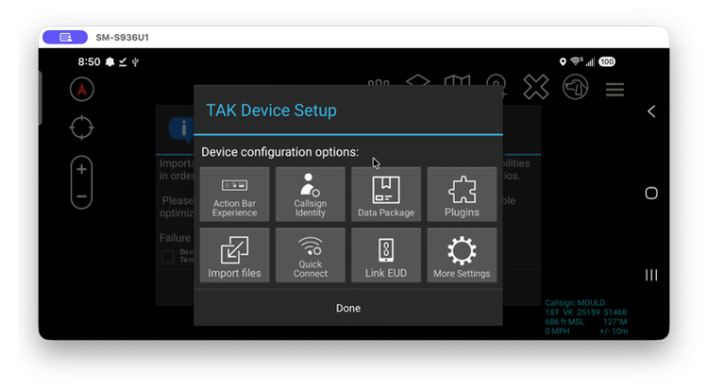
Task: Tap the blue info bubble icon behind dialog
Action: (x=181, y=129)
